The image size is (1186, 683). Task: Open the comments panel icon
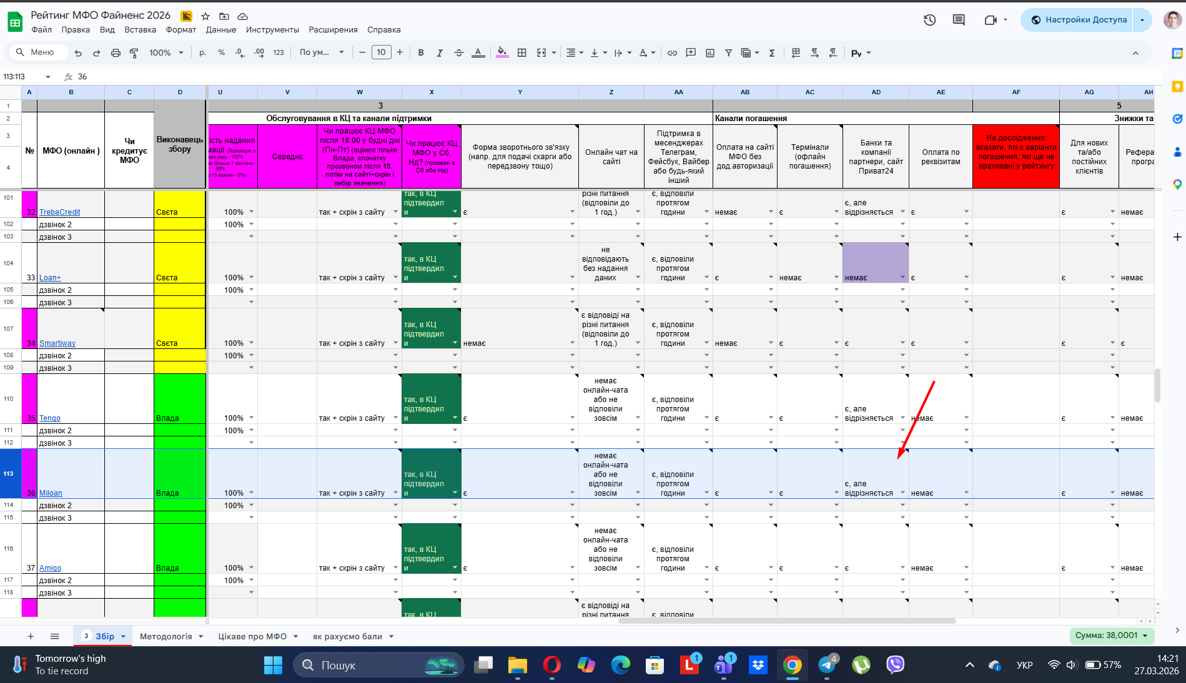click(x=959, y=20)
